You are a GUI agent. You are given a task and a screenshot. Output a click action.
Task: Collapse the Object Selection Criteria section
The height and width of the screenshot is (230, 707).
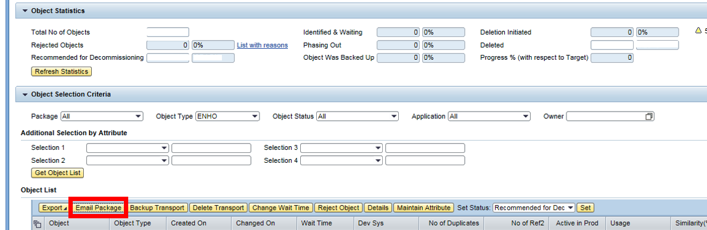[25, 95]
